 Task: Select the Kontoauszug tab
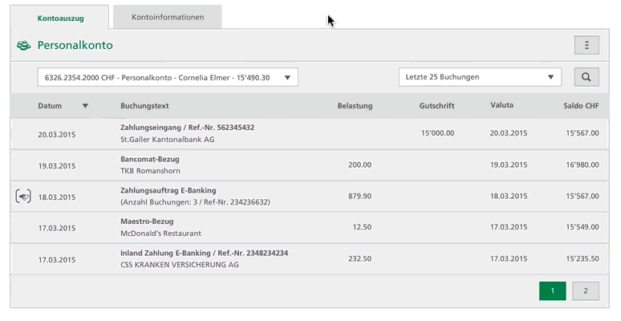point(61,17)
